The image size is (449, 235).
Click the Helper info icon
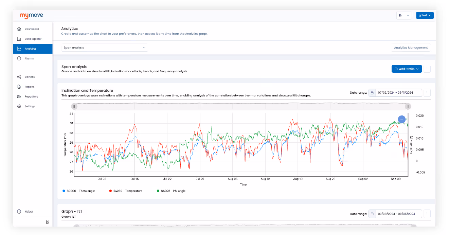[x=19, y=212]
